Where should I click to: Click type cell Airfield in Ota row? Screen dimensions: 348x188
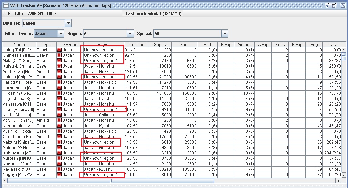[46, 137]
